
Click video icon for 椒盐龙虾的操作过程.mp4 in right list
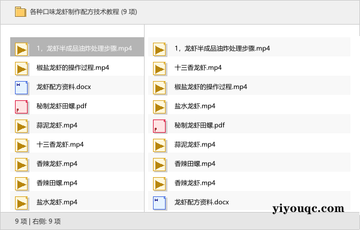tap(160, 88)
